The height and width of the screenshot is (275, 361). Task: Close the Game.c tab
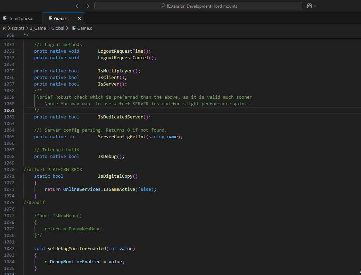79,18
